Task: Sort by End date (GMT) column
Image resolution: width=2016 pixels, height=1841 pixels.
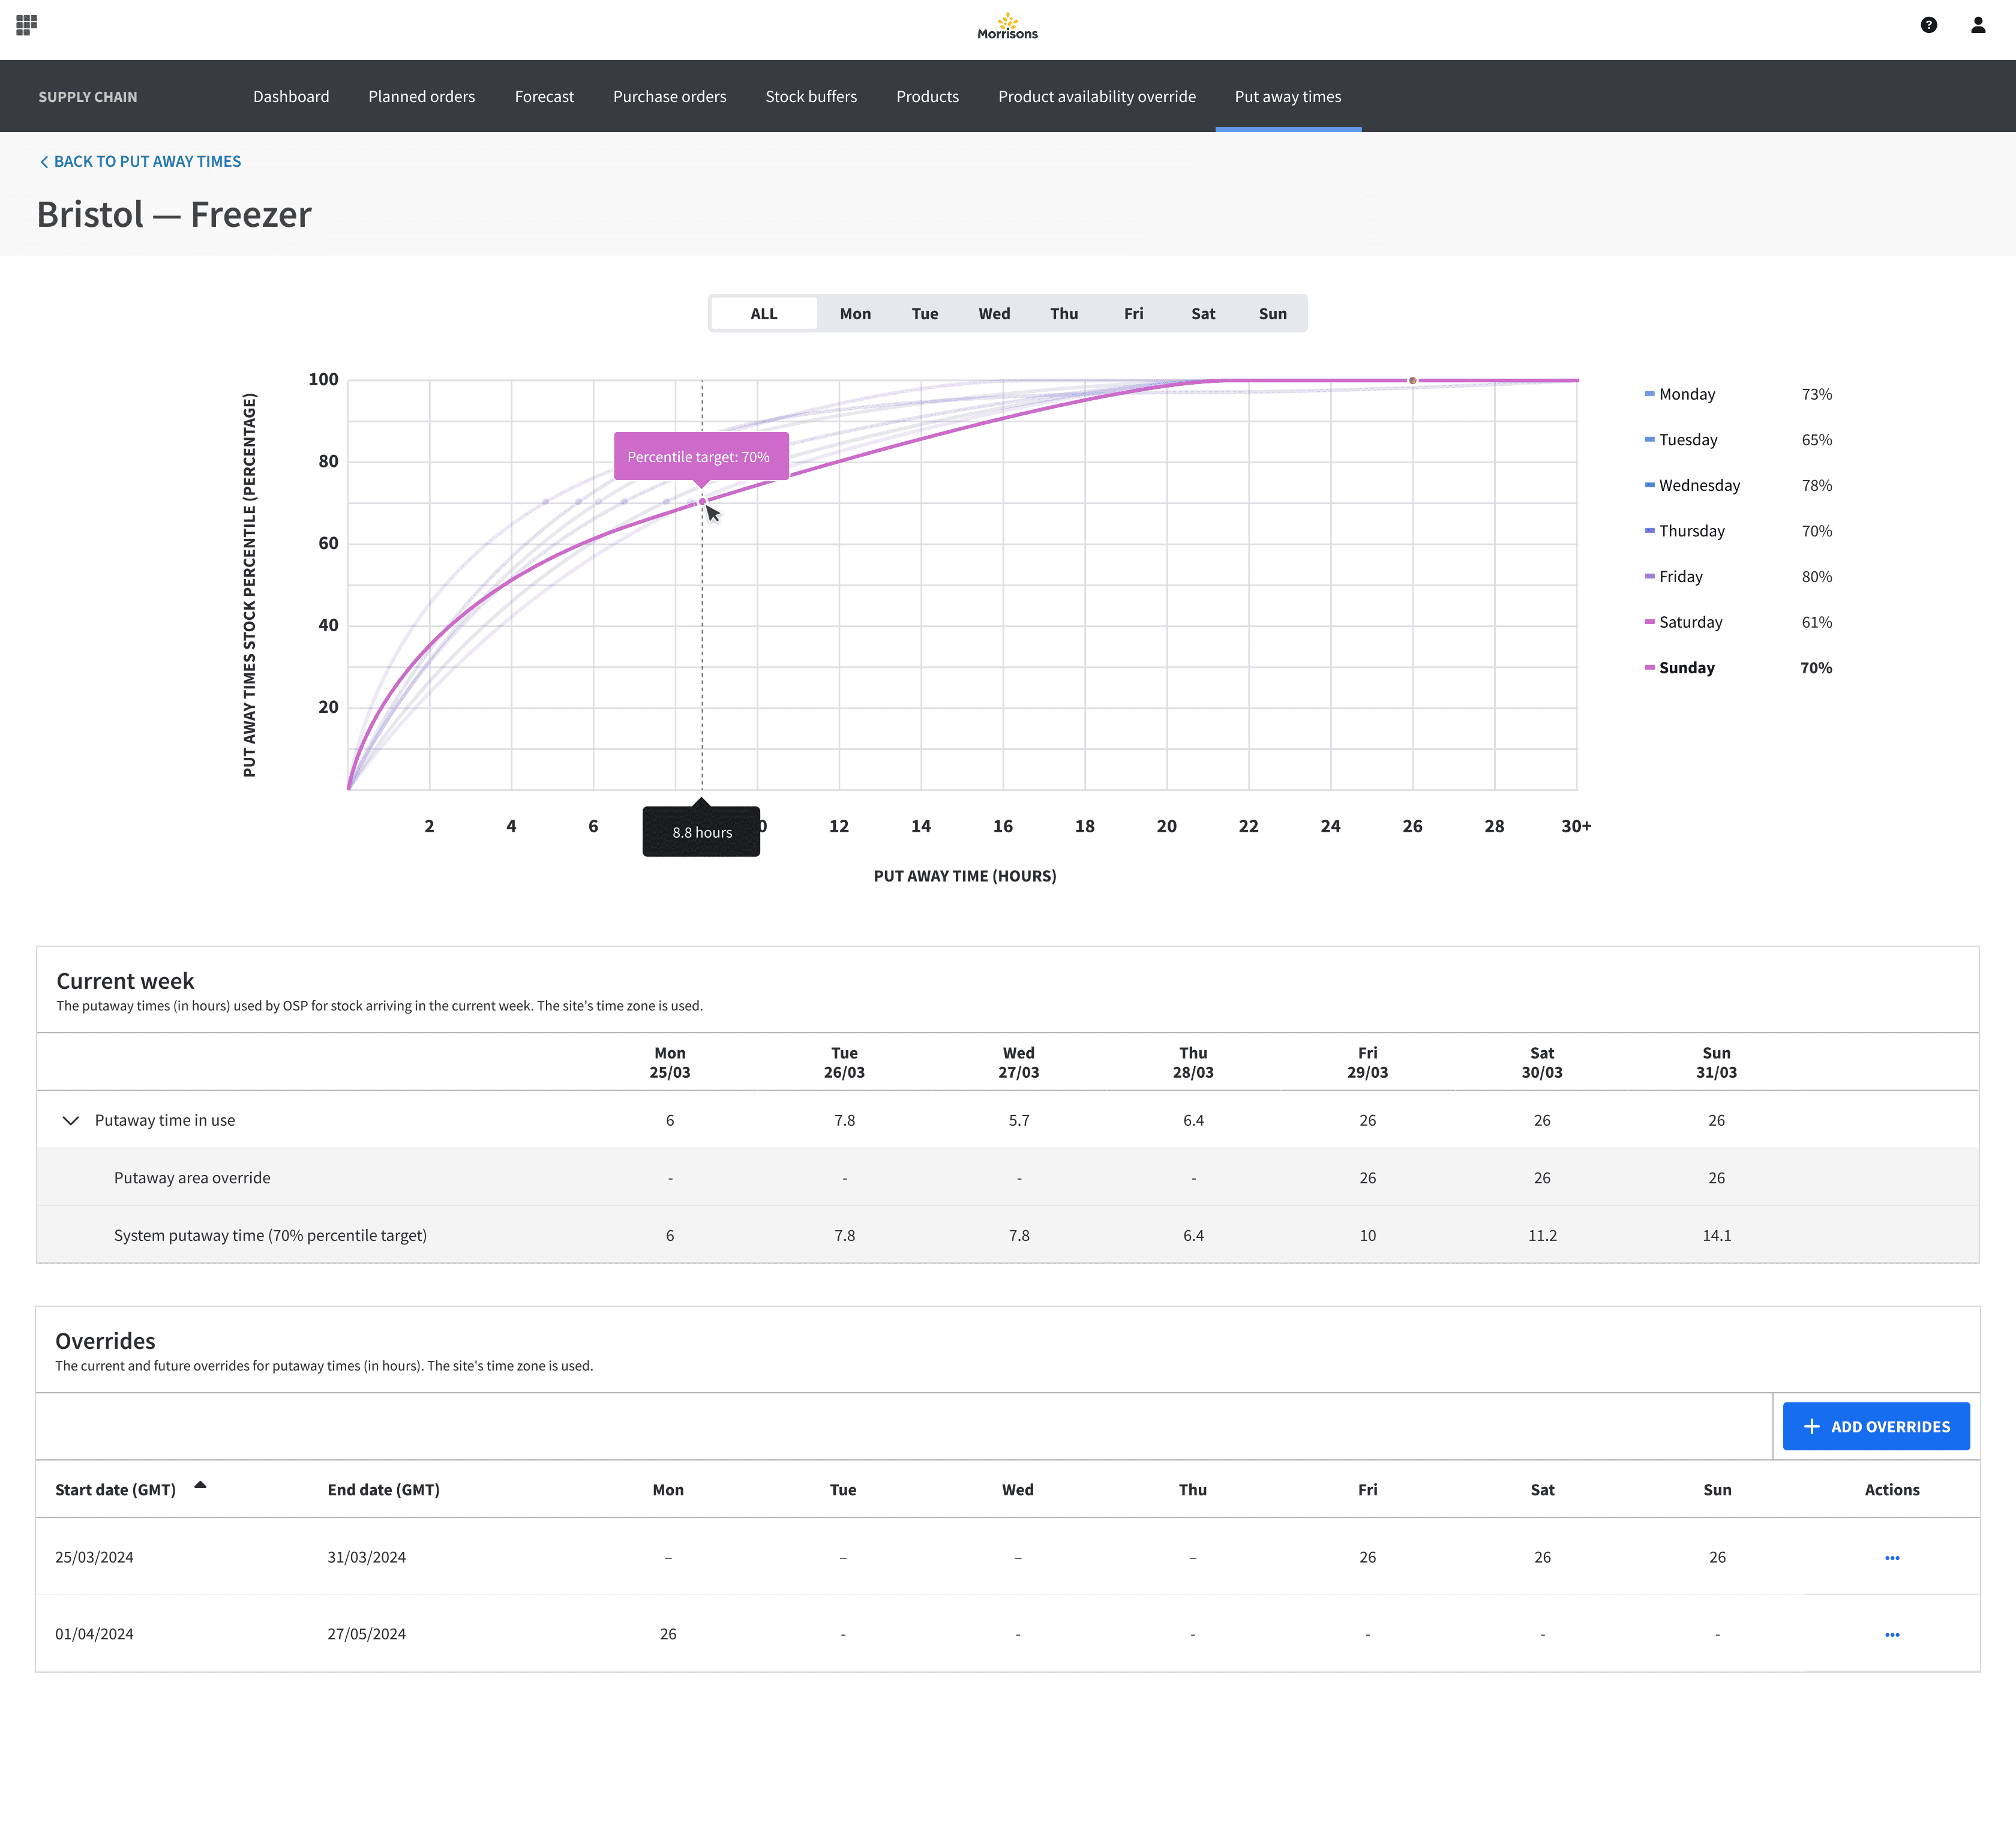Action: 383,1490
